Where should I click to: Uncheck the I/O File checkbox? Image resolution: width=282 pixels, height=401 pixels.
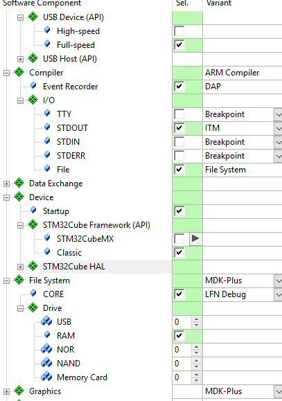tap(179, 169)
